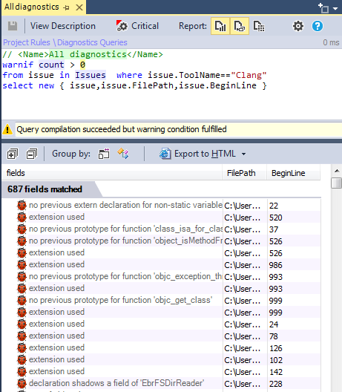Open the window options dropdown arrow at top right
Screen dimensions: 342x392
335,9
